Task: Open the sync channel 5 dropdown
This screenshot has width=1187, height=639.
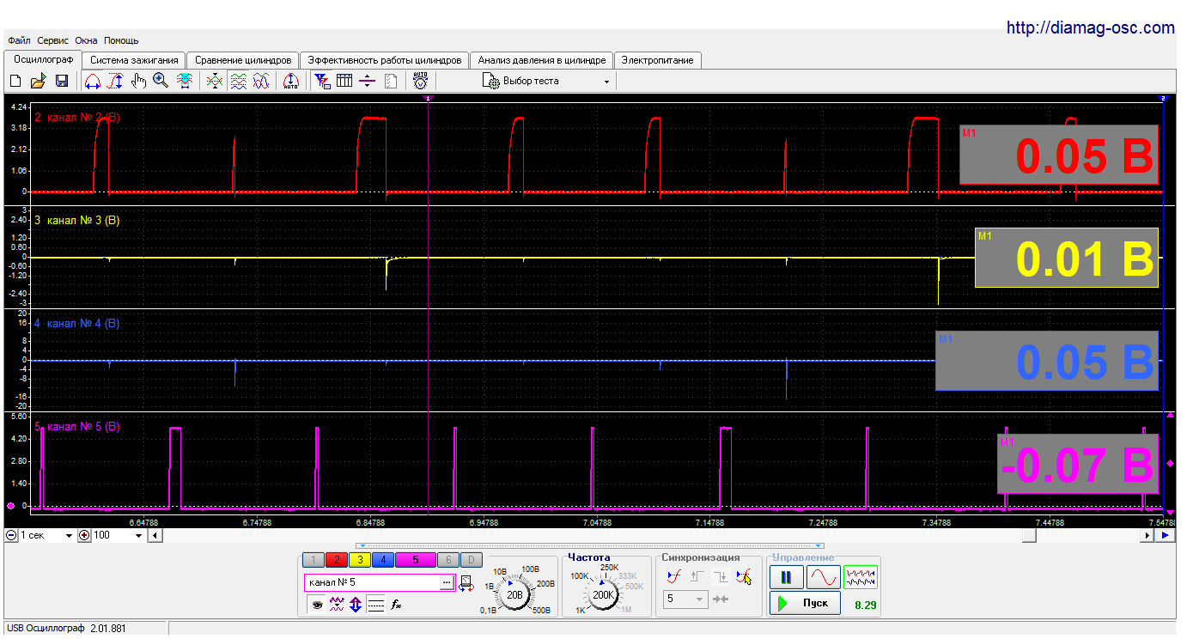Action: 685,599
